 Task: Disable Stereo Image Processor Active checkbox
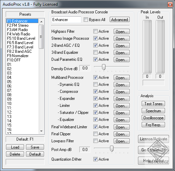coord(95,38)
